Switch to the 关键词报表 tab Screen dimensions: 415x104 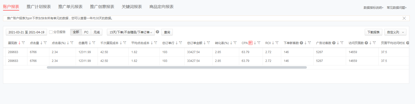(x=132, y=7)
